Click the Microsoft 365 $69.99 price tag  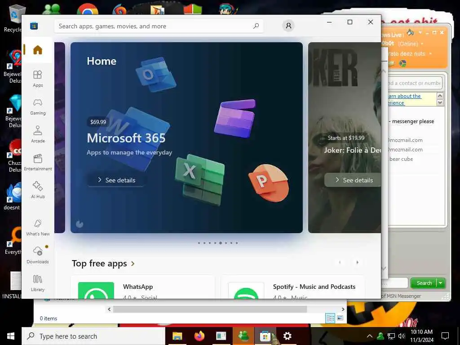(98, 122)
